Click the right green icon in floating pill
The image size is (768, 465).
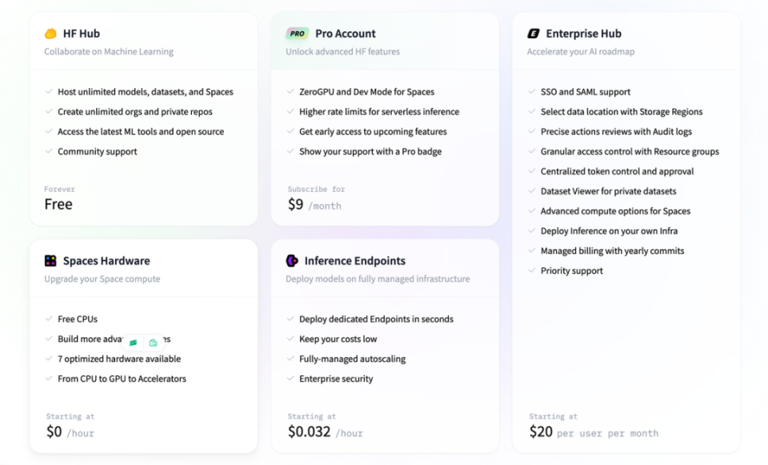(x=153, y=343)
